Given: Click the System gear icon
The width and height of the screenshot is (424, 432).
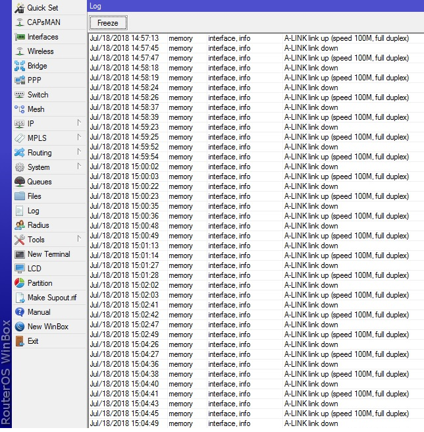Looking at the screenshot, I should point(20,167).
